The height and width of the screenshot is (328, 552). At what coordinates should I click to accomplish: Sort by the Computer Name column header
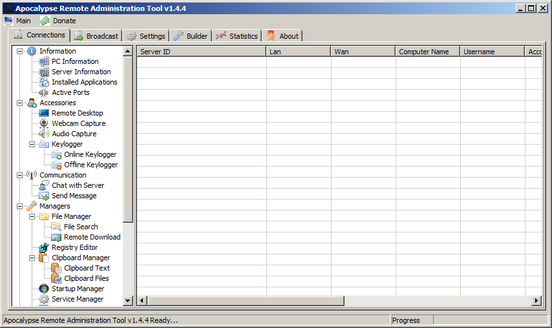point(427,52)
